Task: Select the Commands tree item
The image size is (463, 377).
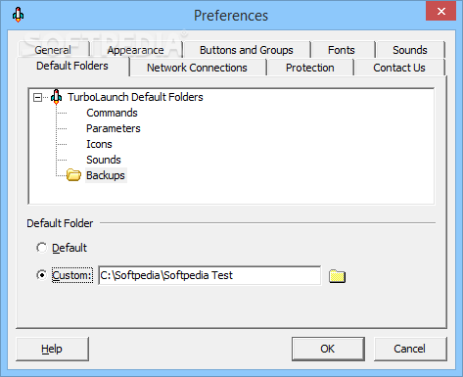Action: tap(112, 113)
